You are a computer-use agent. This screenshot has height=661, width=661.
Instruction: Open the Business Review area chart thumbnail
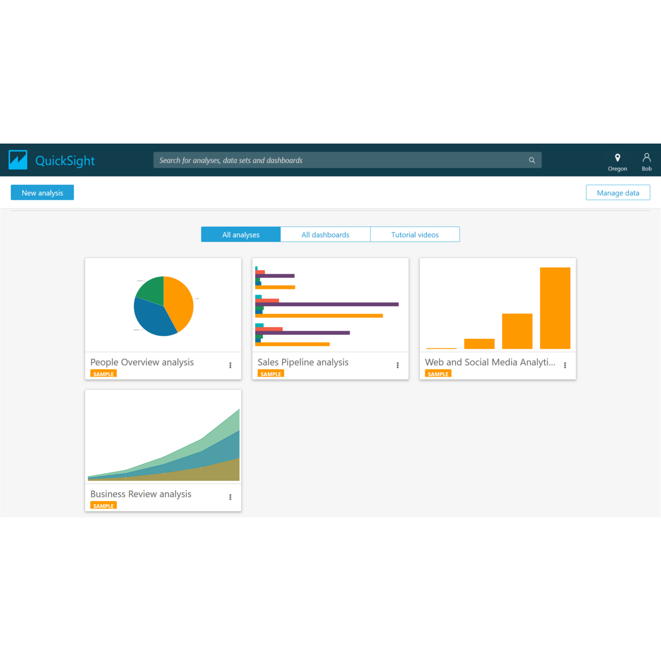pyautogui.click(x=163, y=436)
